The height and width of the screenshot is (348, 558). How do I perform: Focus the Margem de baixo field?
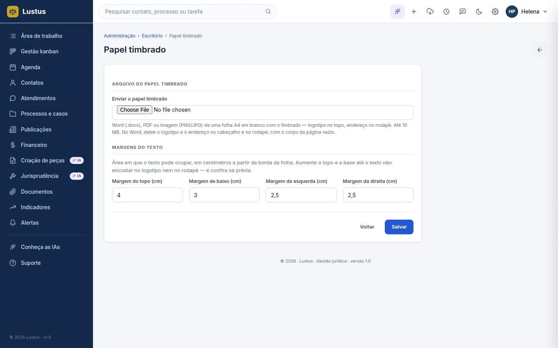click(224, 195)
